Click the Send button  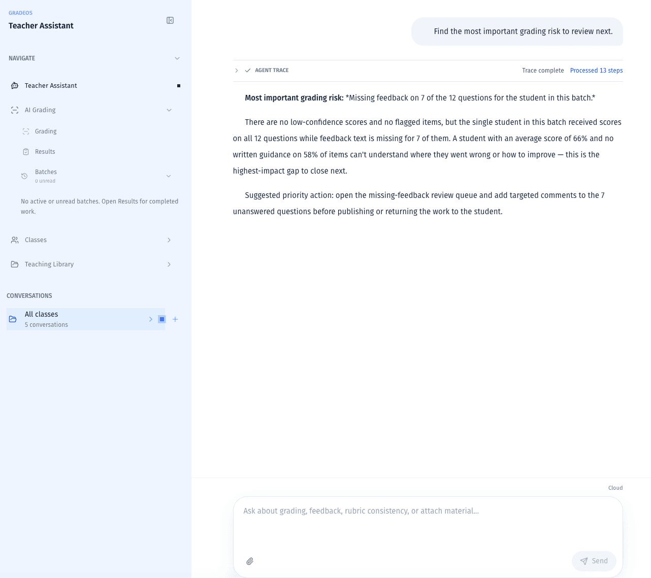click(x=594, y=561)
